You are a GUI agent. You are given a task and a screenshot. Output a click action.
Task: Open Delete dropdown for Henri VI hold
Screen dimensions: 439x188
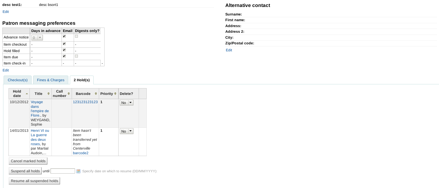[x=127, y=131]
